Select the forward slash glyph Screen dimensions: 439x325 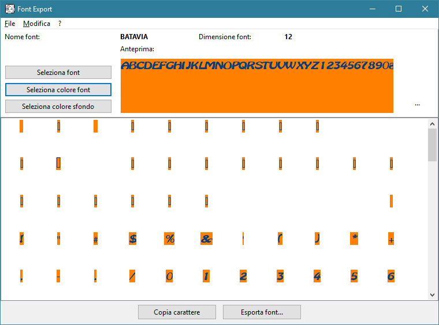132,276
